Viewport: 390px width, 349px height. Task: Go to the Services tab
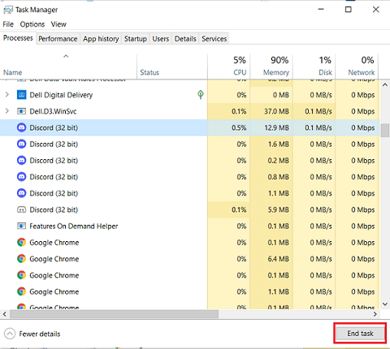pos(214,39)
